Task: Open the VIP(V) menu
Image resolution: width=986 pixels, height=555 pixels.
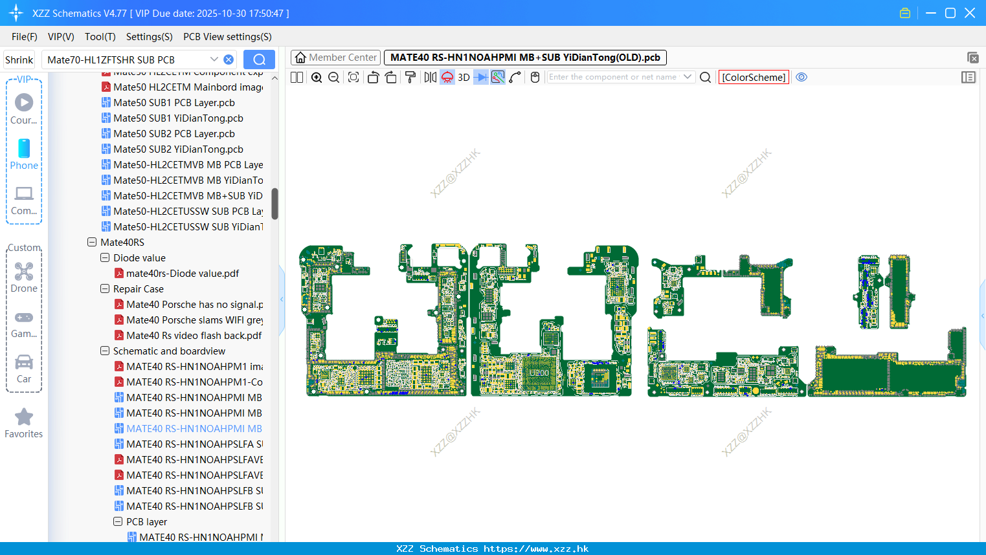Action: pos(61,37)
